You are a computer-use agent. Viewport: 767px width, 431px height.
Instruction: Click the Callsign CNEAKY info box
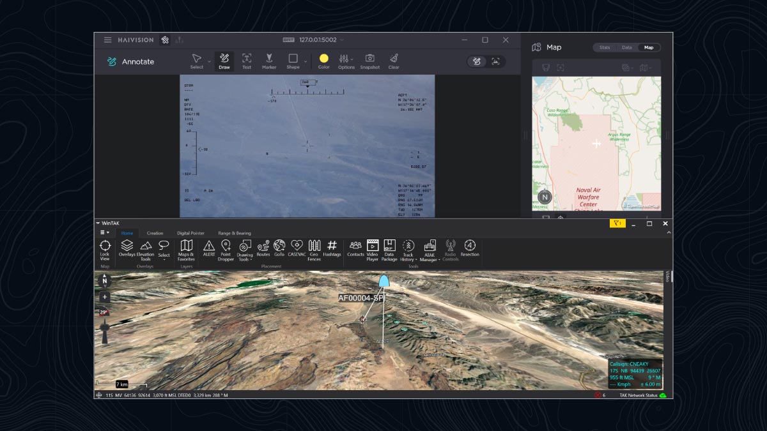tap(635, 374)
